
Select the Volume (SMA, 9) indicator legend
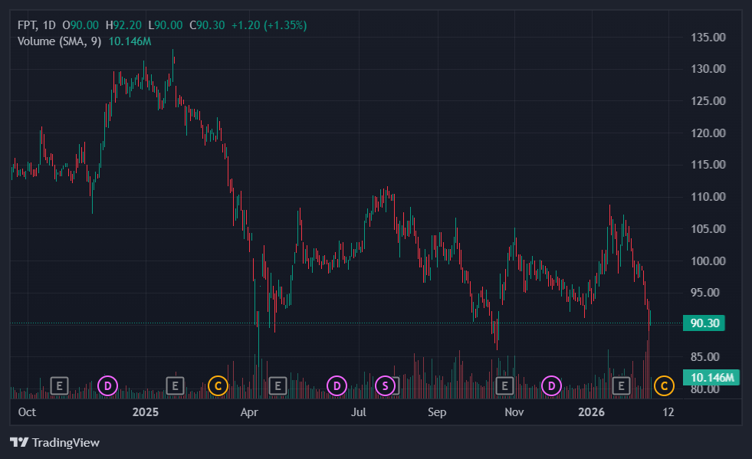click(59, 41)
